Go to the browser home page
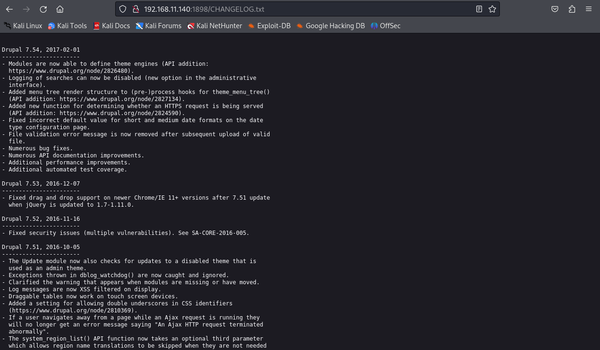Image resolution: width=600 pixels, height=350 pixels. pyautogui.click(x=60, y=9)
